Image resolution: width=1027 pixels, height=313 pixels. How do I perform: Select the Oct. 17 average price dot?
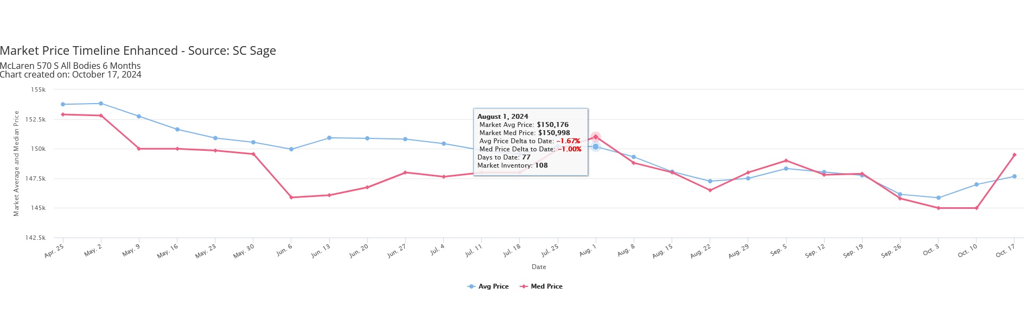[x=1014, y=176]
